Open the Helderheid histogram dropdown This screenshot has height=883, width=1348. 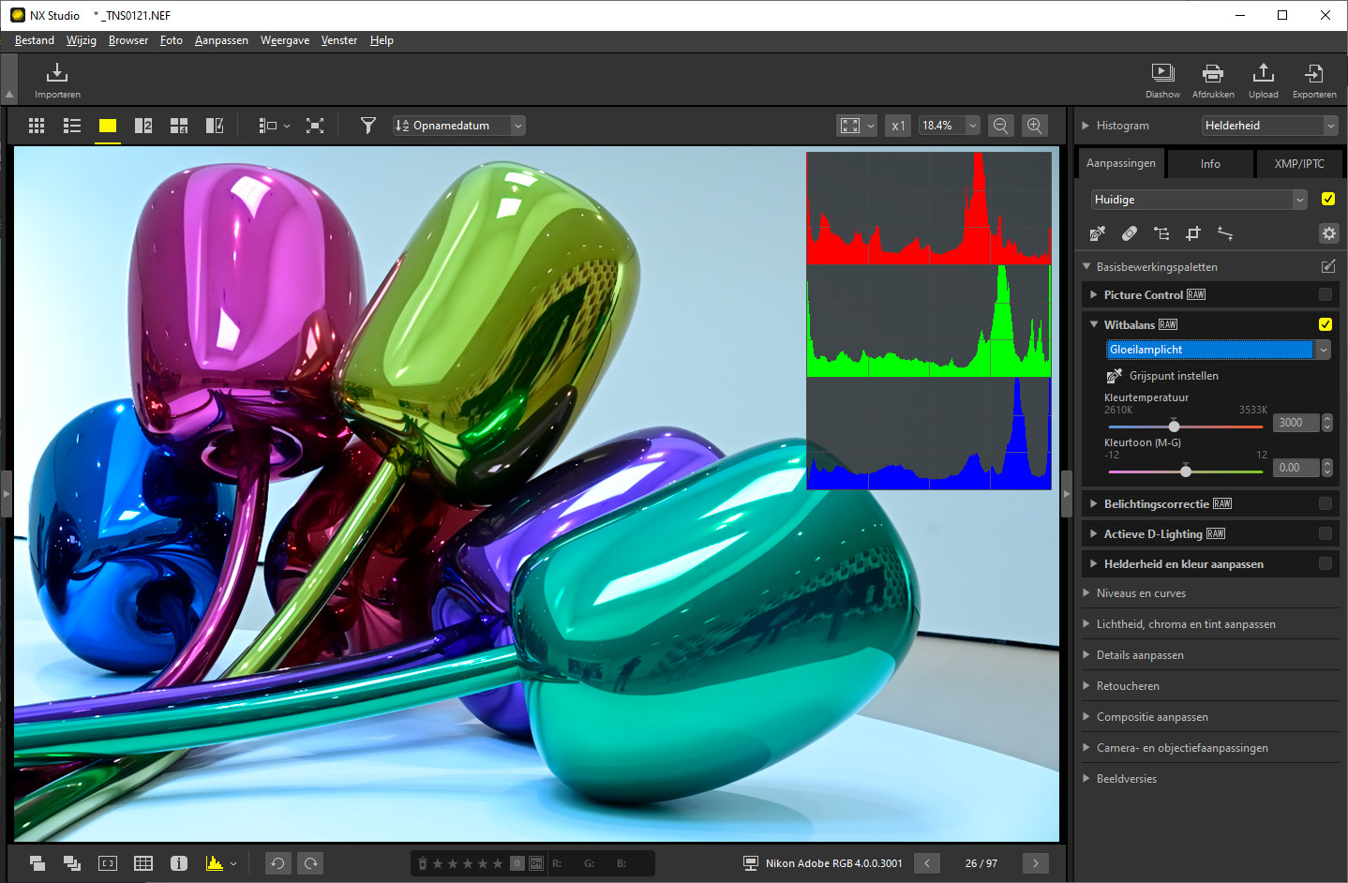point(1270,126)
